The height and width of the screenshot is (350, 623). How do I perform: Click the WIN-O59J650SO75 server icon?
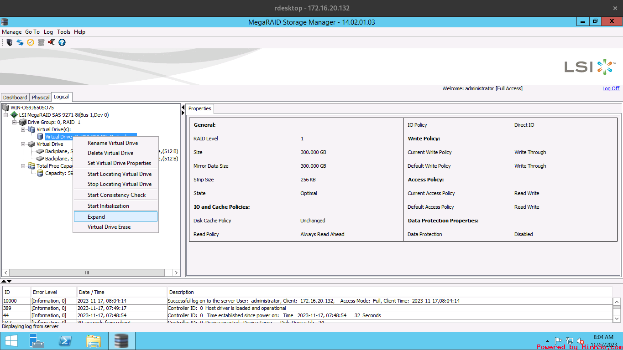pos(5,108)
